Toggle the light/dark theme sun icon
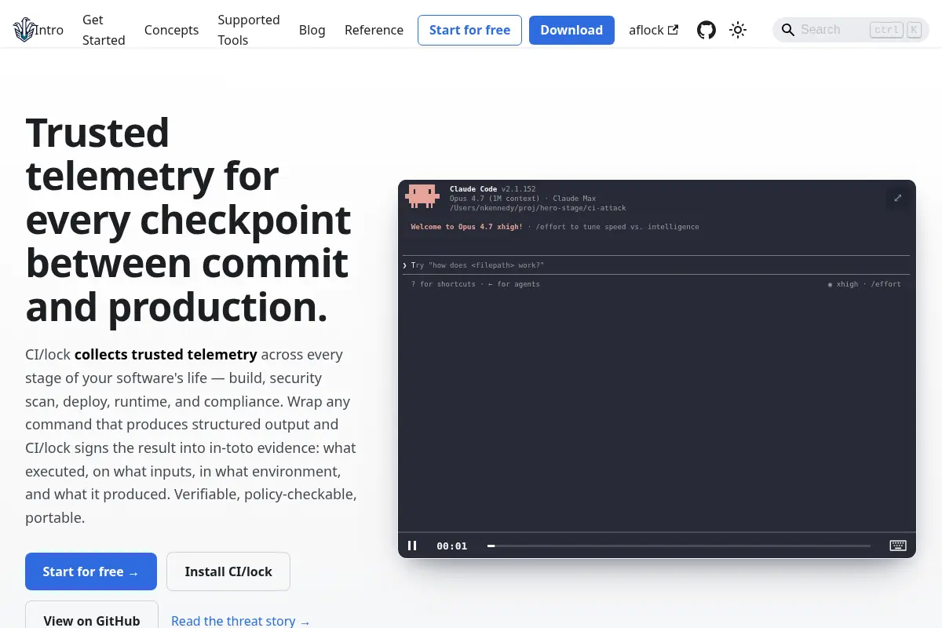The height and width of the screenshot is (628, 942). click(738, 30)
